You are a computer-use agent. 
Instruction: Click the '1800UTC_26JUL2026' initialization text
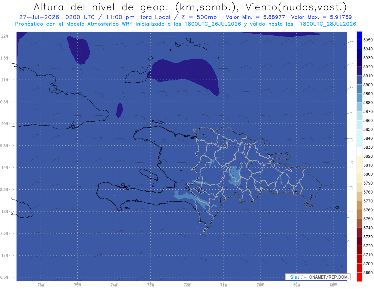pyautogui.click(x=213, y=24)
